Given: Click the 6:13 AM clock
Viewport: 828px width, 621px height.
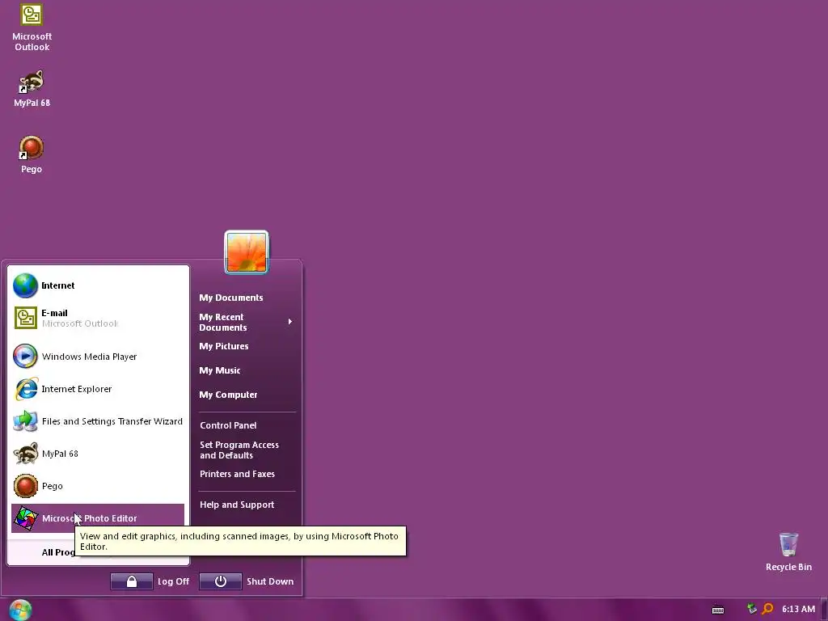Looking at the screenshot, I should (x=798, y=609).
